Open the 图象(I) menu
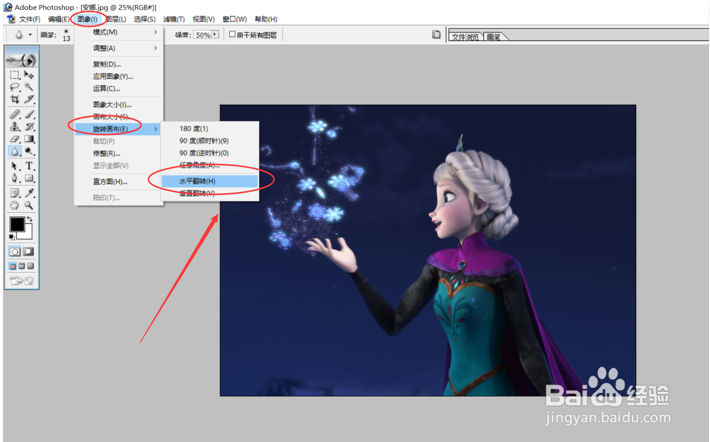The image size is (710, 442). pyautogui.click(x=87, y=19)
